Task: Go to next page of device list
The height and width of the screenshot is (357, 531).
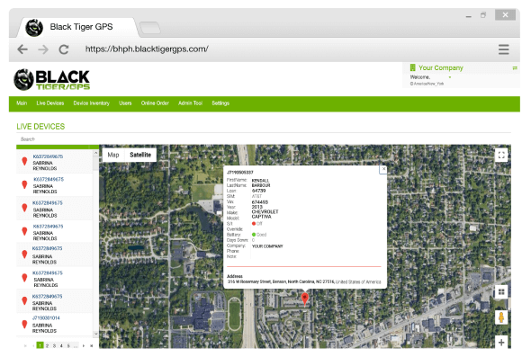Action: click(x=84, y=346)
